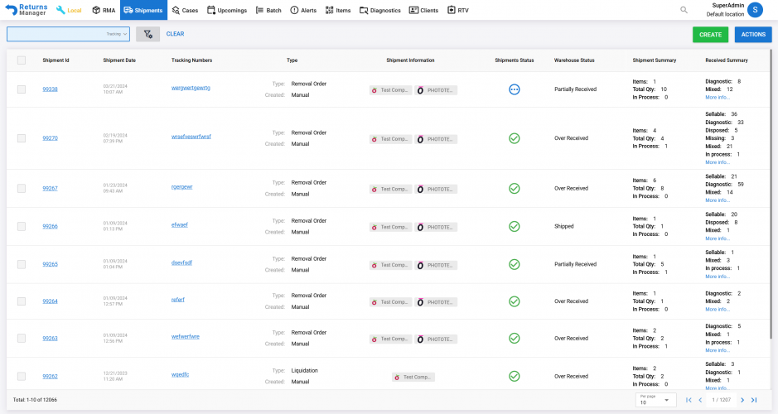Open the Alerts section

click(x=303, y=10)
